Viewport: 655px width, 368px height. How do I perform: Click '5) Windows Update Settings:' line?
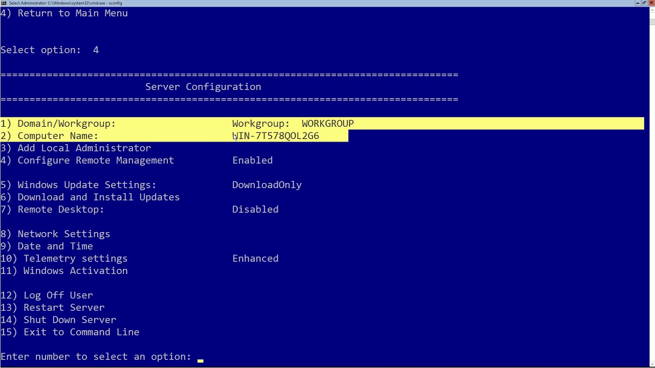point(78,185)
